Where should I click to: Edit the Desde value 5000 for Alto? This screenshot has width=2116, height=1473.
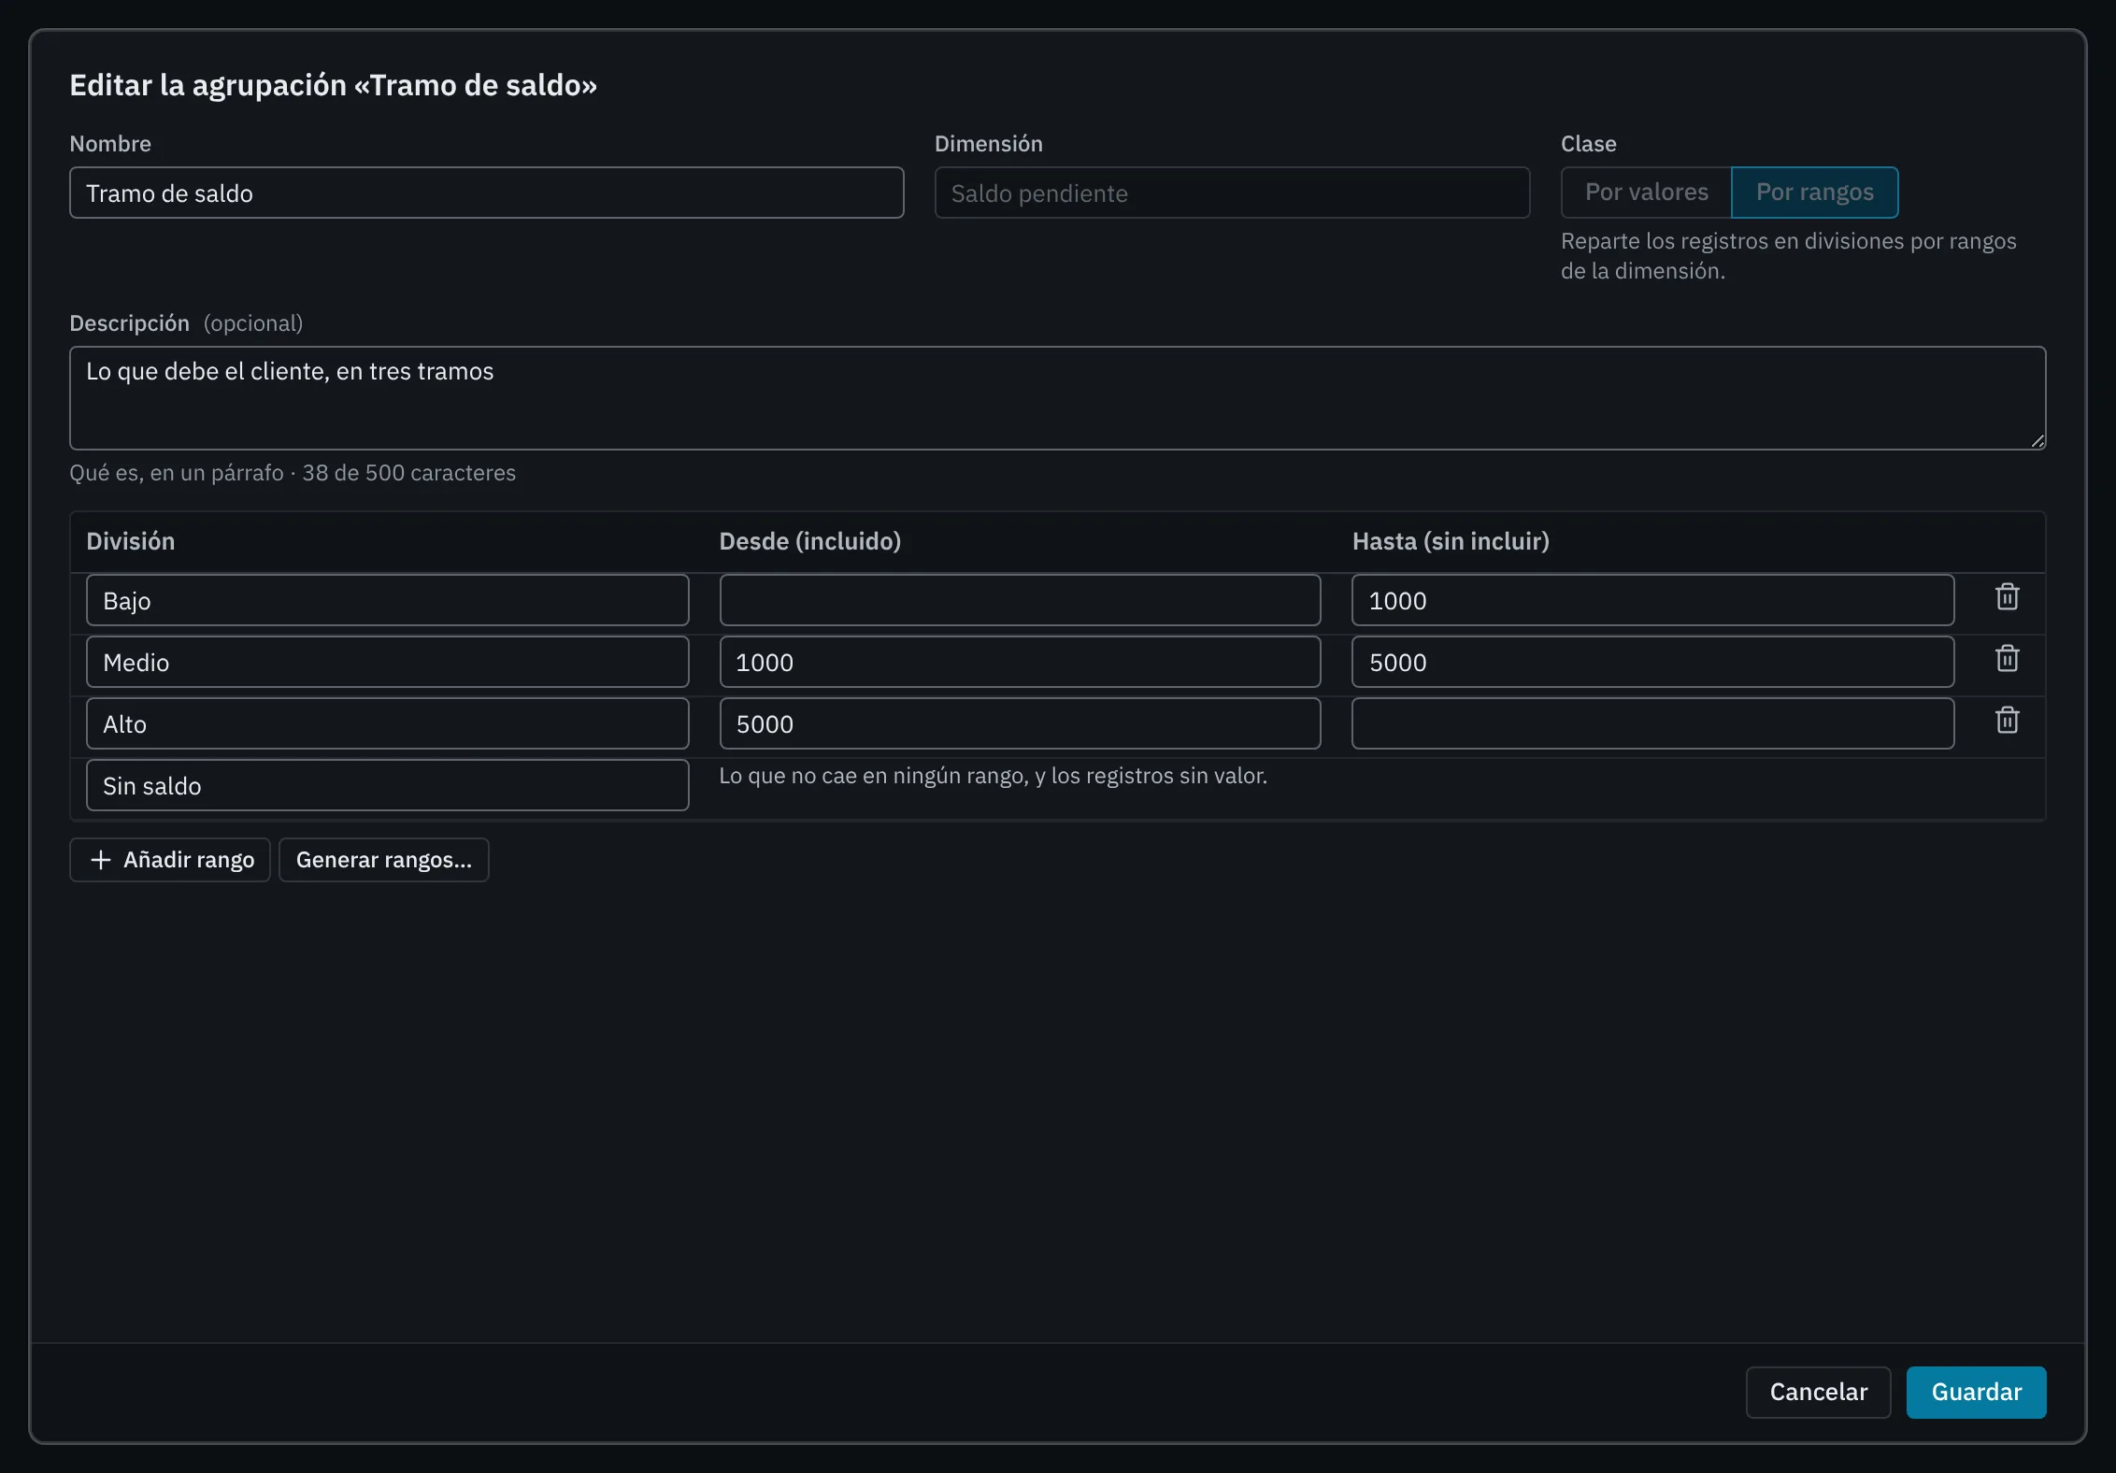[x=1020, y=723]
